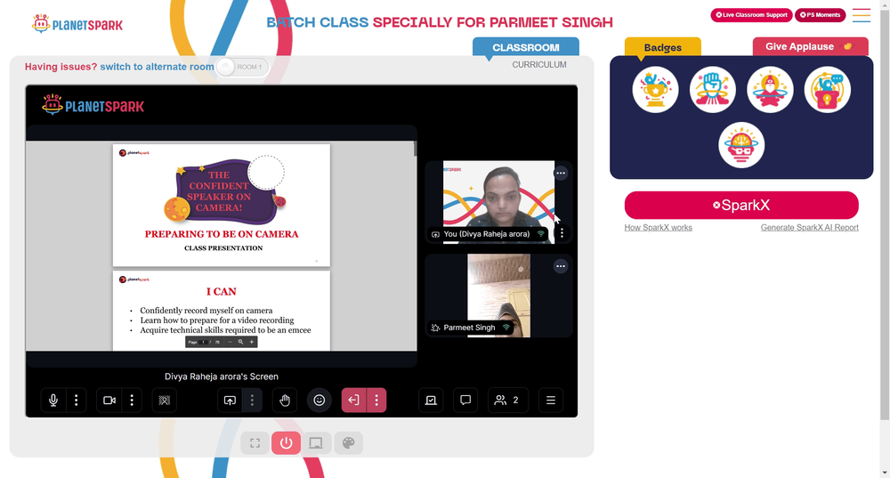
Task: Open the 'How SparkX works' link
Action: click(x=659, y=228)
